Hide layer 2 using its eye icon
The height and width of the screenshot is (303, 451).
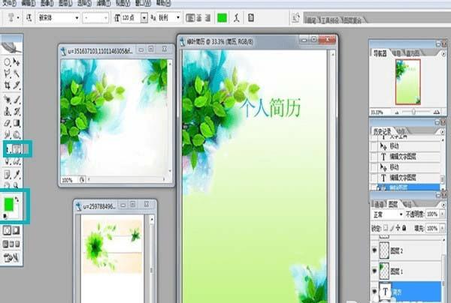click(374, 250)
